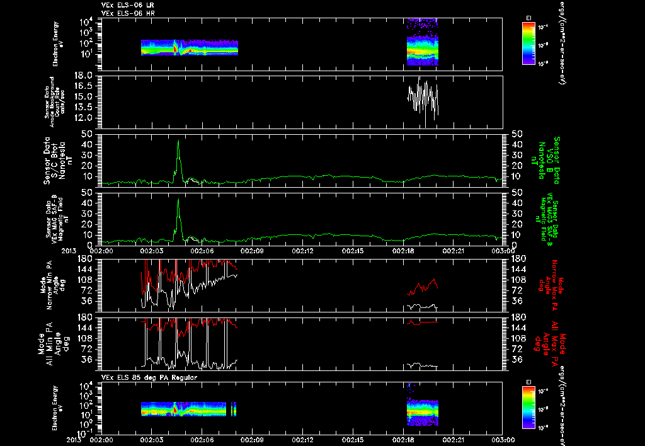Click the red Narrow Max PA trace near 002:19
The width and height of the screenshot is (645, 446).
click(423, 287)
